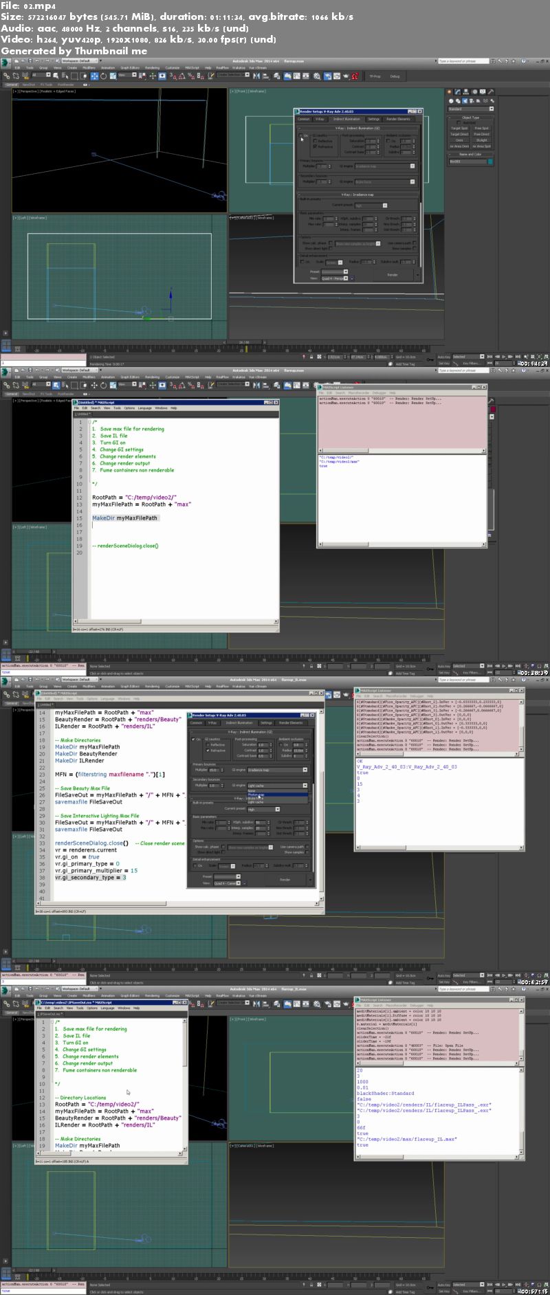Open Rendering menu in first frame menu bar

tap(153, 68)
